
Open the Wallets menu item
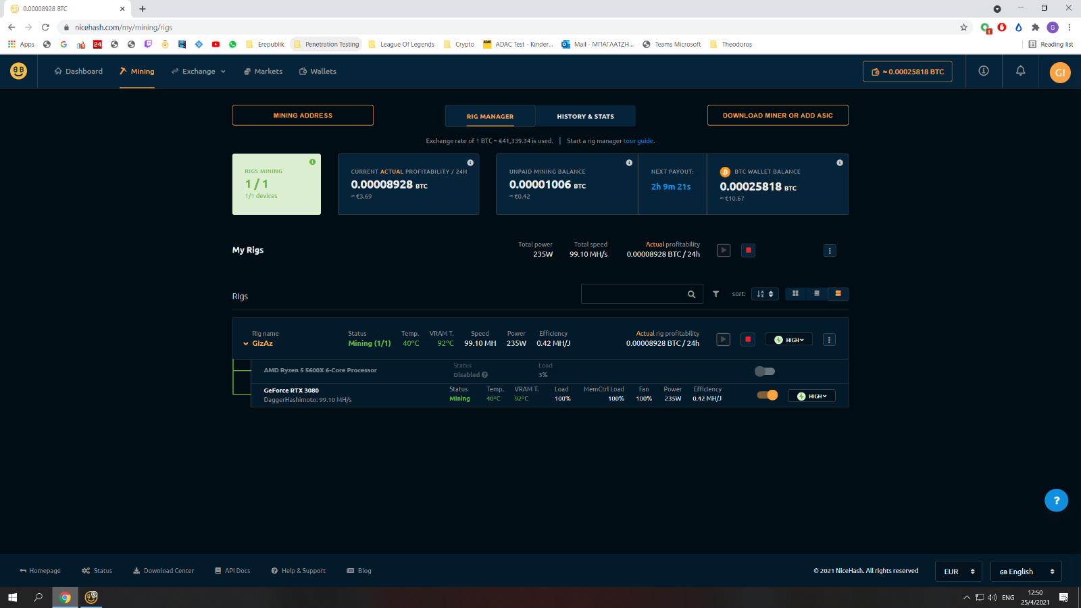click(x=318, y=72)
